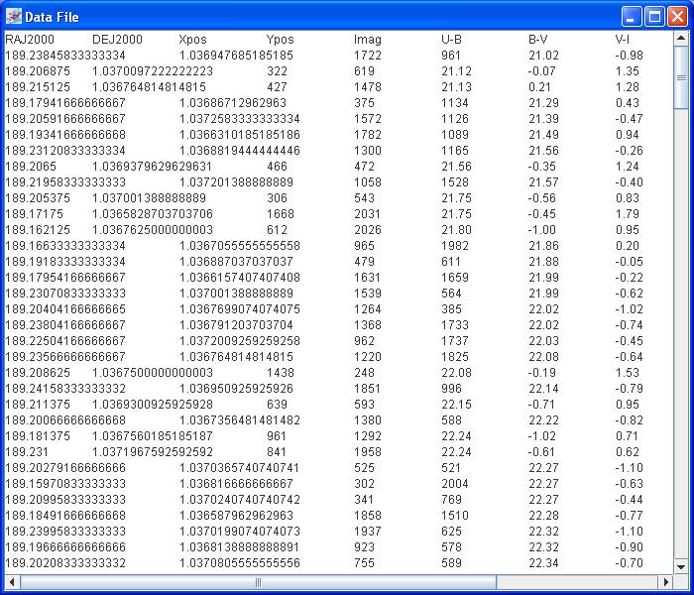
Task: Click the value 189.23120833333334
Action: coord(65,151)
